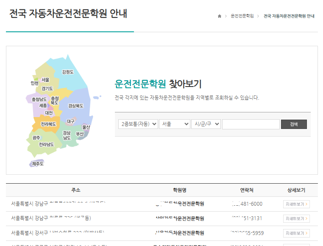Click the 검색 search button

click(294, 124)
